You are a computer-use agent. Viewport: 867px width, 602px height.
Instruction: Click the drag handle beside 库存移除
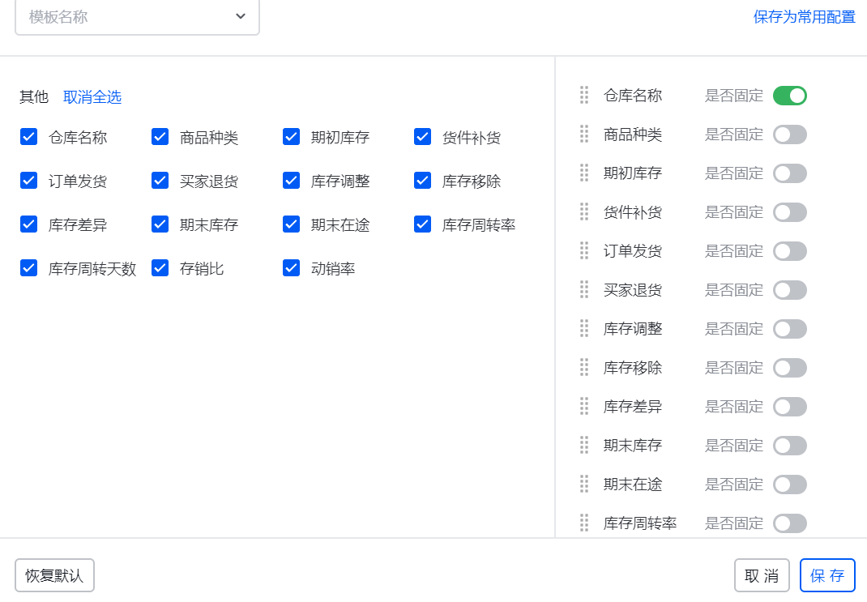[583, 368]
